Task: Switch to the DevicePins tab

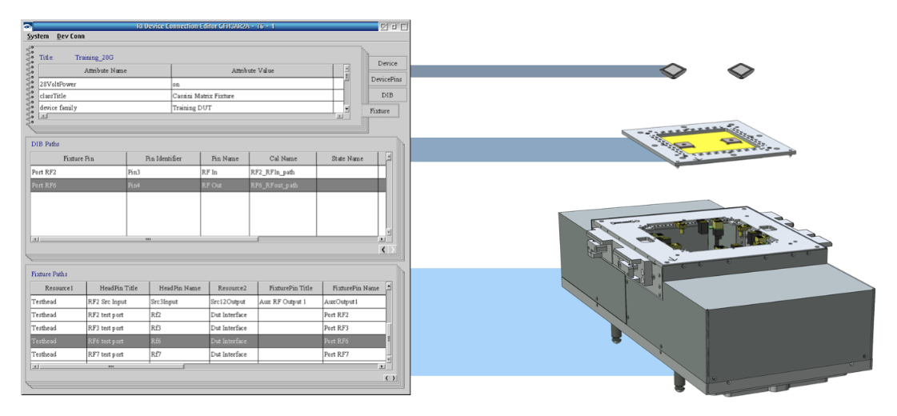Action: point(387,79)
